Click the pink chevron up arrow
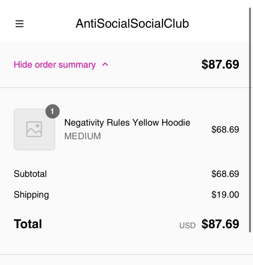This screenshot has width=253, height=265. (x=105, y=64)
